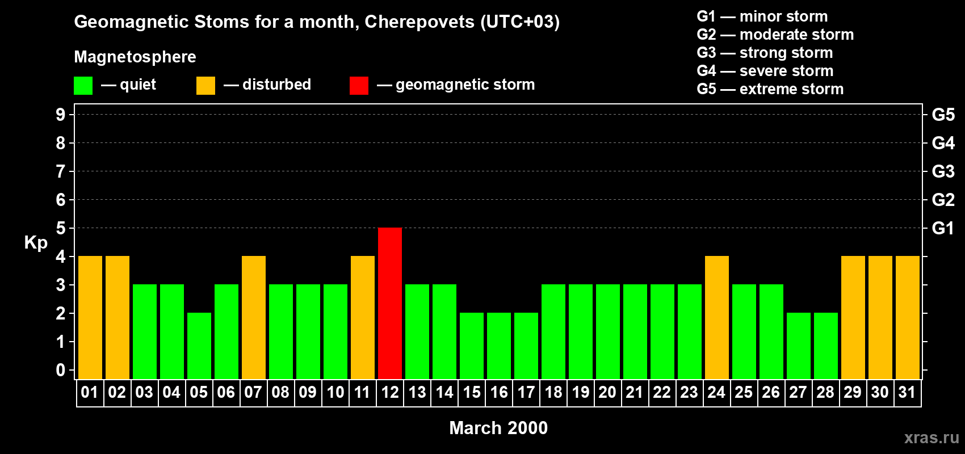Select date label 12 on the x-axis
This screenshot has height=454, width=965.
click(x=390, y=393)
